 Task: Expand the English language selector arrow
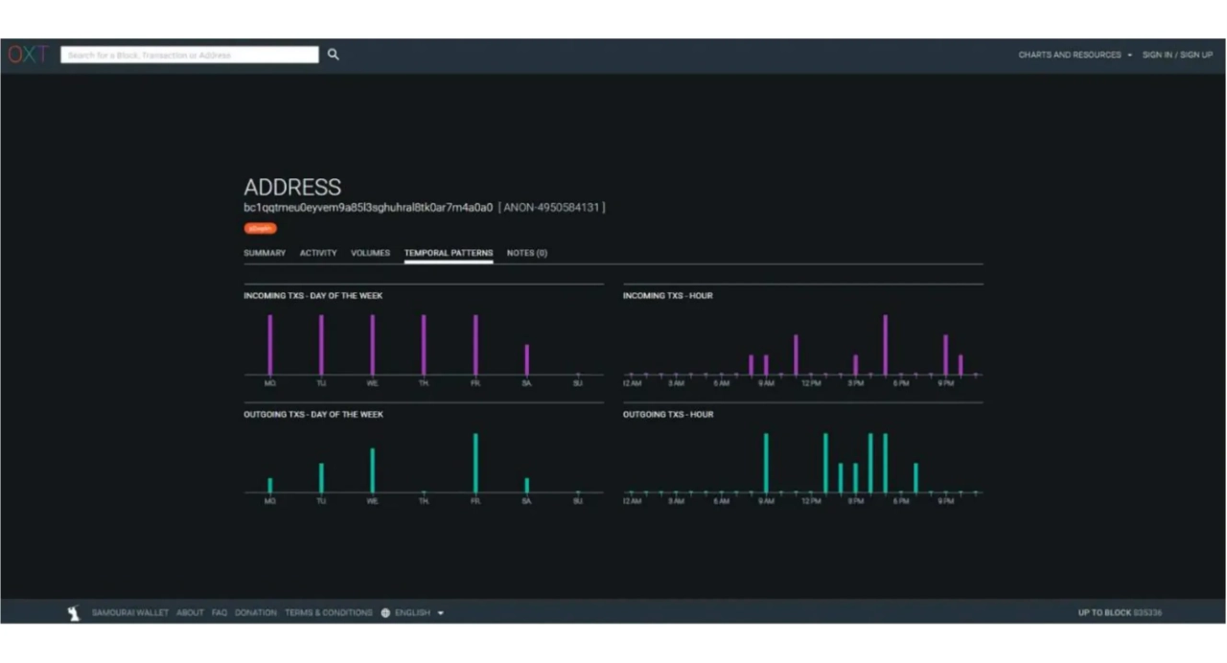click(x=441, y=613)
